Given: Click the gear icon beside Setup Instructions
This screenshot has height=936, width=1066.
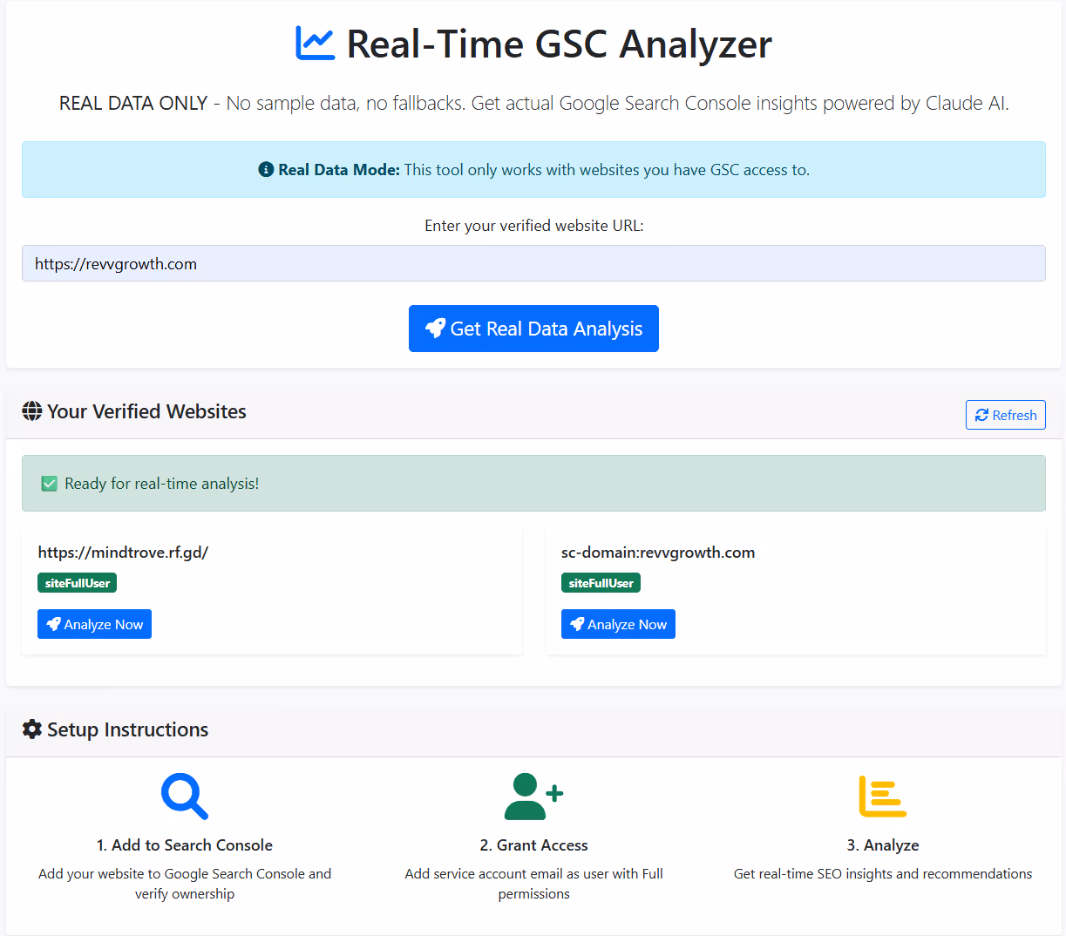Looking at the screenshot, I should pos(32,729).
